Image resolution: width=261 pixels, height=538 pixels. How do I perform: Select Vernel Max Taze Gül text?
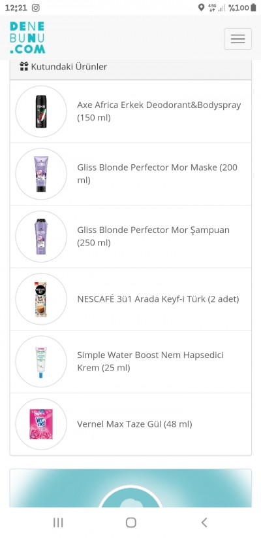[134, 424]
